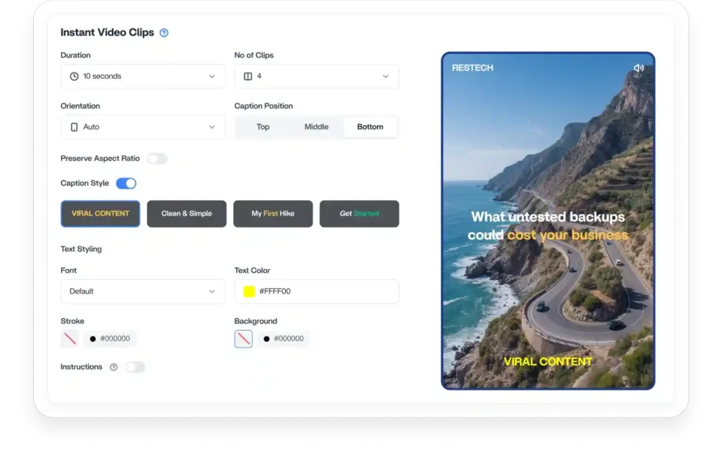Select the no-stroke slash icon under Stroke
The height and width of the screenshot is (449, 721).
click(70, 339)
